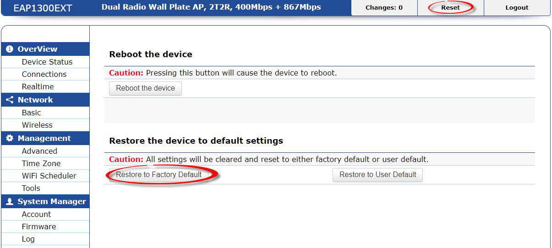
Task: Click the System Manager user icon
Action: (x=10, y=201)
